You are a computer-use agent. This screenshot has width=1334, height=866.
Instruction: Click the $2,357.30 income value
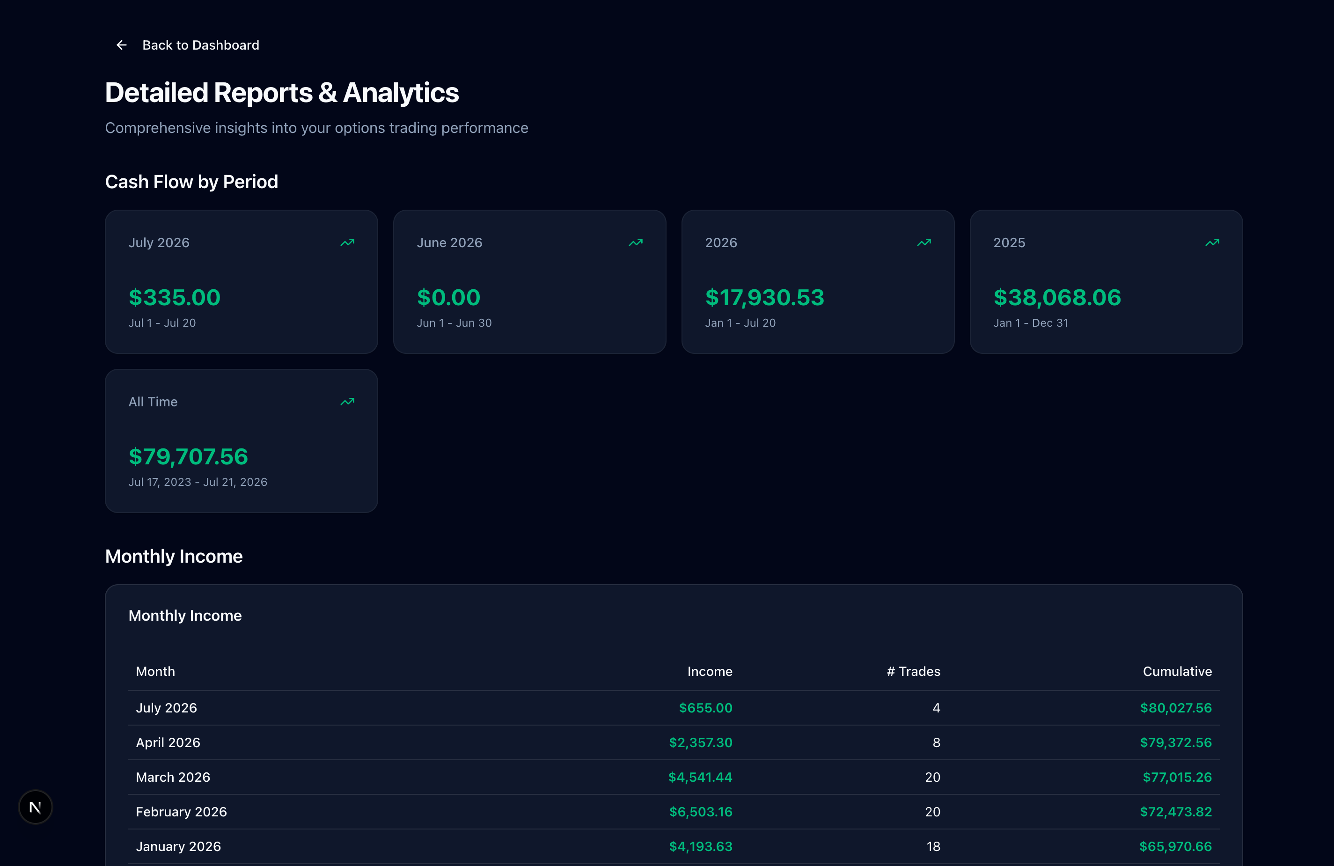[x=701, y=743]
